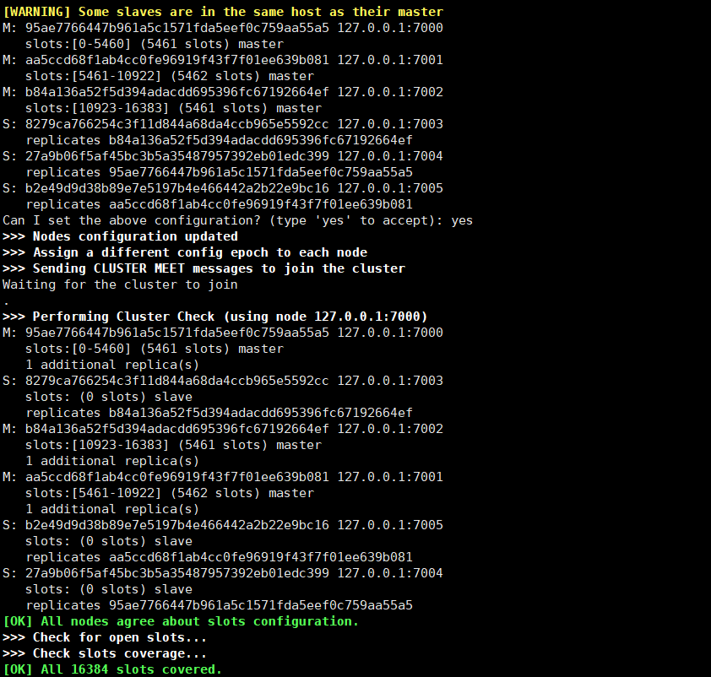Image resolution: width=711 pixels, height=677 pixels.
Task: Click the '>>> Check slots coverage...' line
Action: click(105, 653)
